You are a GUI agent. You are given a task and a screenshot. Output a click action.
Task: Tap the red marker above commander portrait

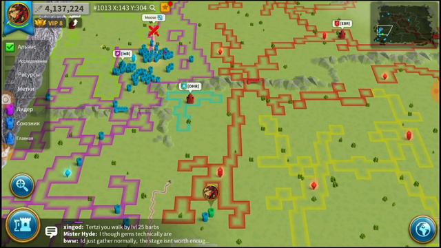pos(220,172)
